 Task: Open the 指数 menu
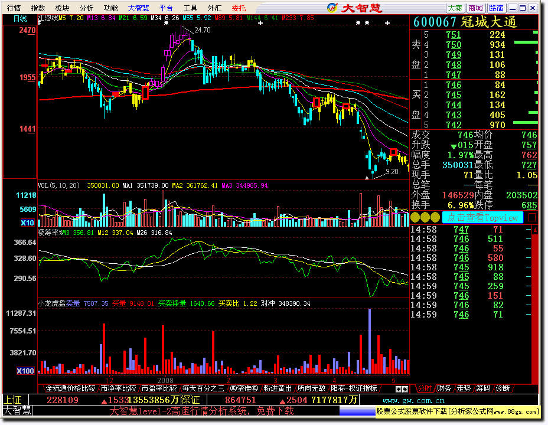38,8
